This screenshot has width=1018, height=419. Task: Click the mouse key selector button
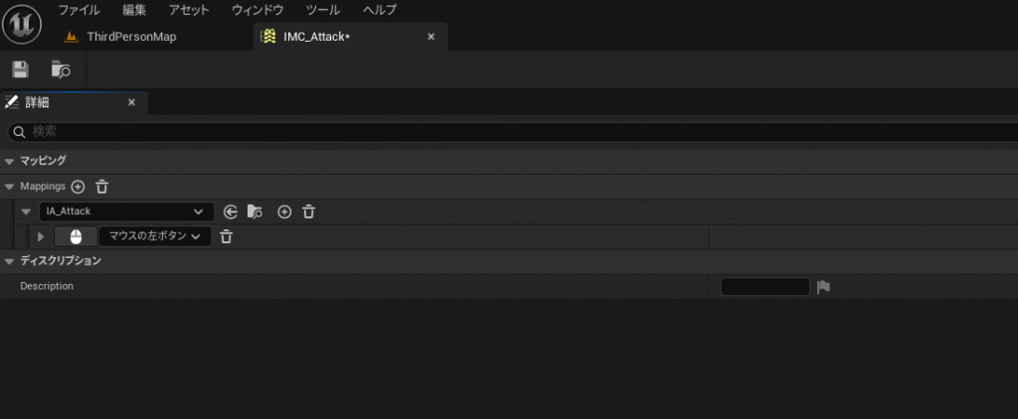pos(76,236)
